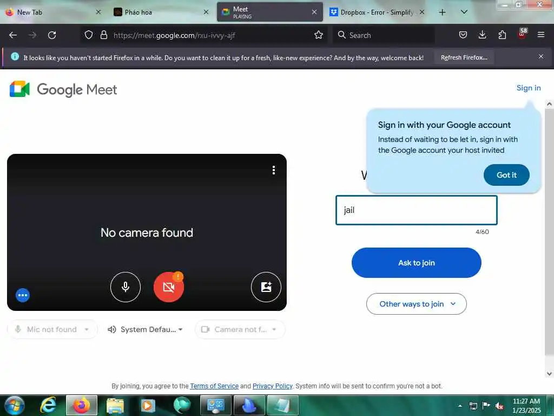Bookmark this page with the star
Image resolution: width=554 pixels, height=416 pixels.
click(x=318, y=35)
